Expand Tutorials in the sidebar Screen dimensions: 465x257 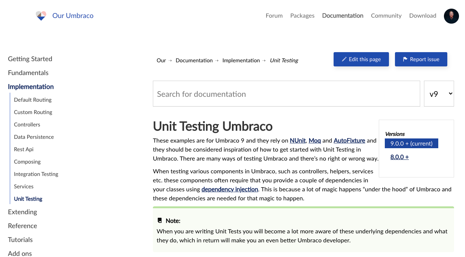click(20, 240)
